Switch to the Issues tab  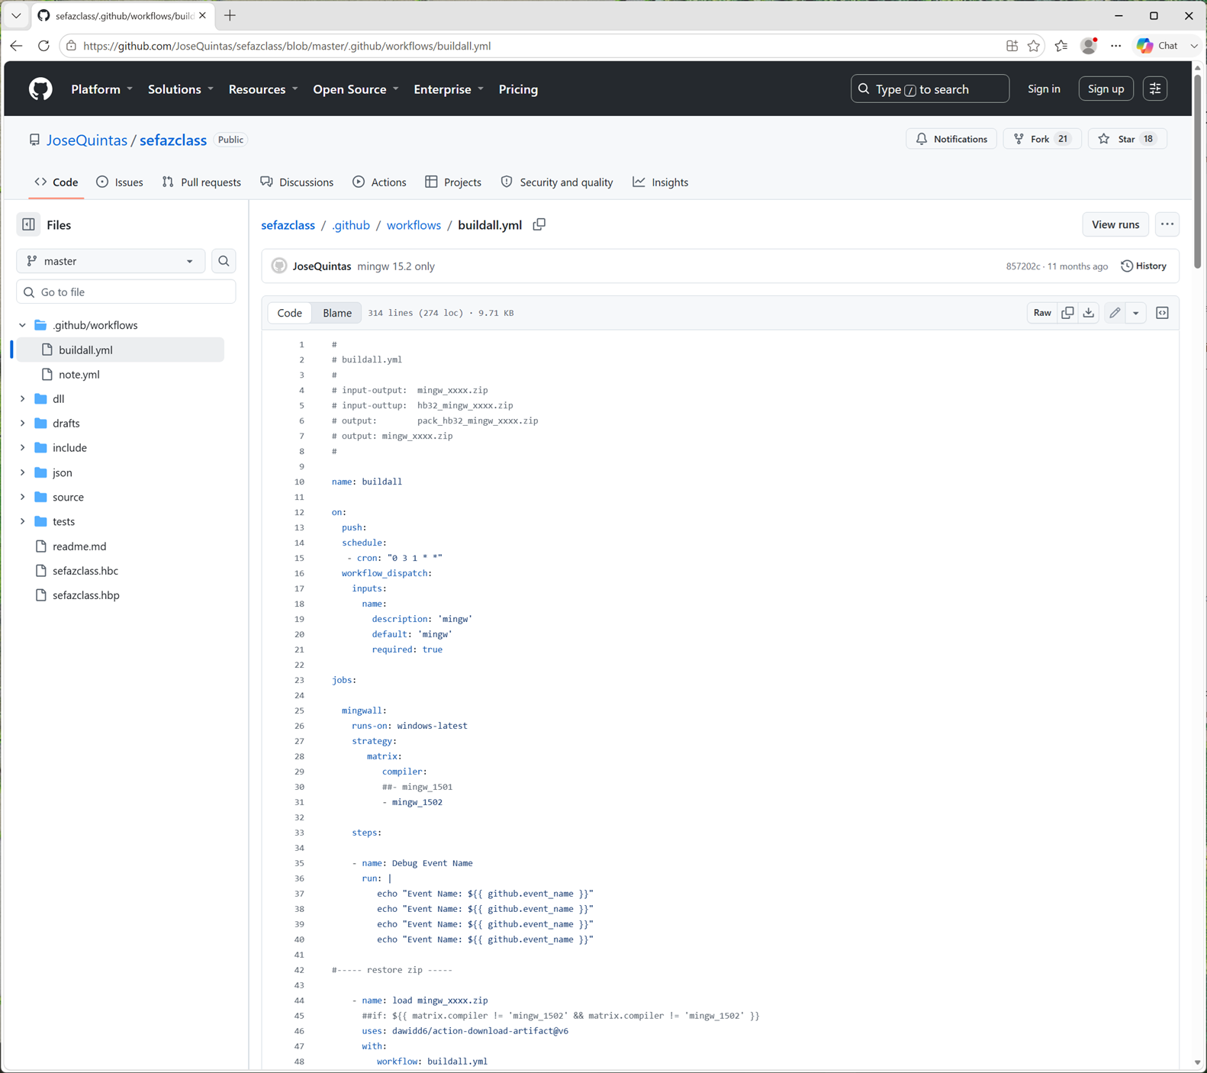pyautogui.click(x=120, y=182)
